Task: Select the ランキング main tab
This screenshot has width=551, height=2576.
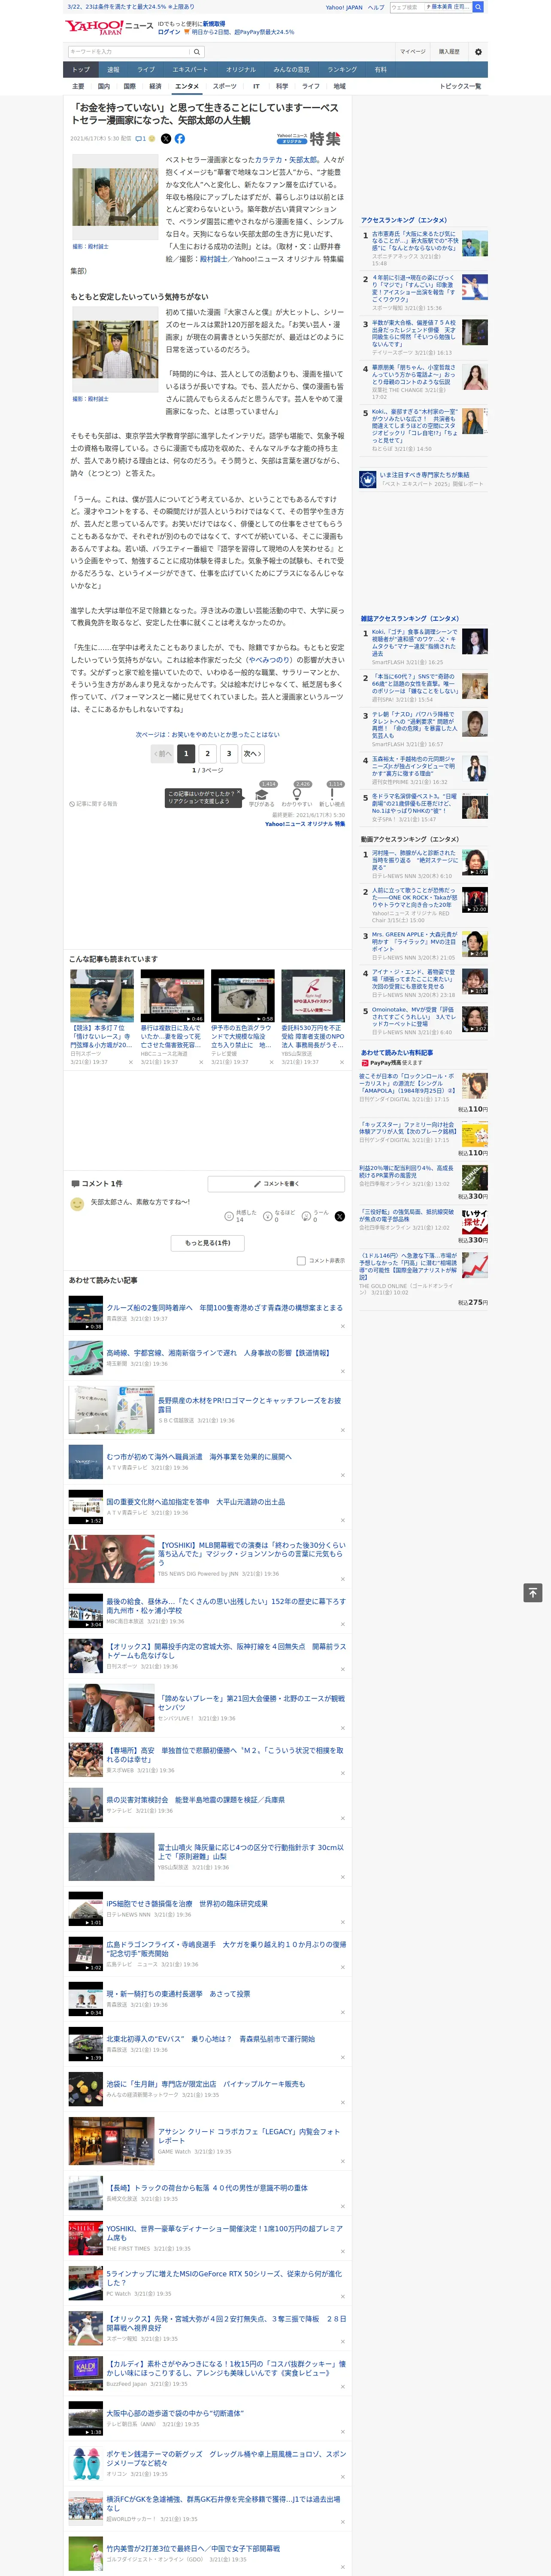Action: [x=342, y=70]
